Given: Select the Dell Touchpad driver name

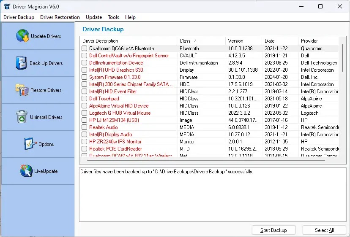Looking at the screenshot, I should point(104,98).
